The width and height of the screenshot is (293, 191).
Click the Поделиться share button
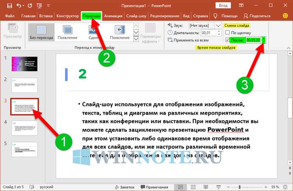click(257, 16)
